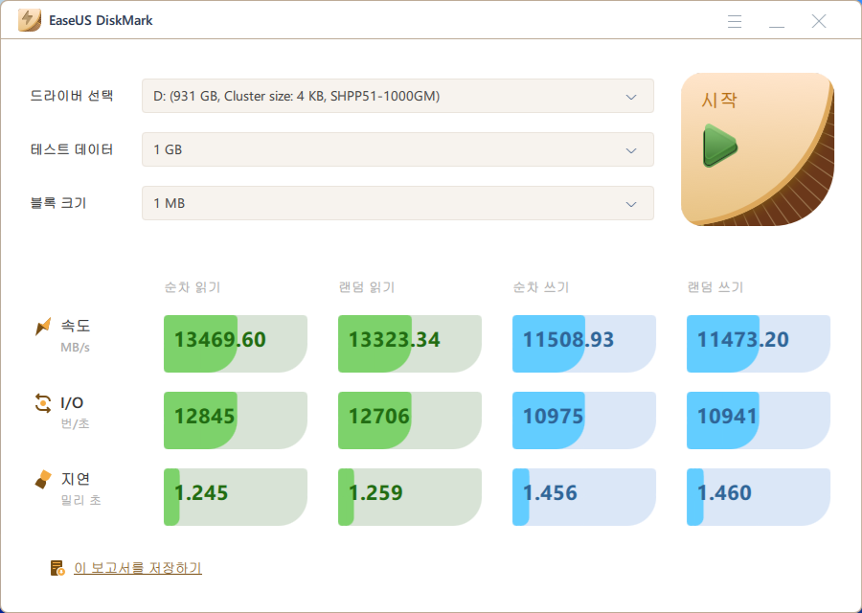Open the drive selection dropdown
Viewport: 862px width, 613px height.
(x=397, y=96)
